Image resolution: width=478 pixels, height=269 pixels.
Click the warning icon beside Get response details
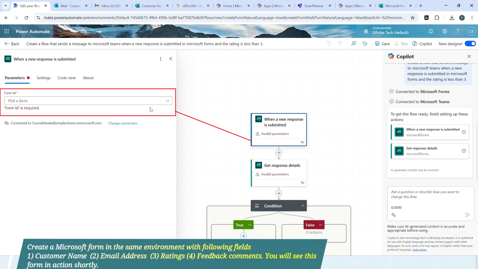[258, 174]
